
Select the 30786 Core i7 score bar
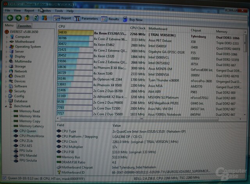coord(75,38)
